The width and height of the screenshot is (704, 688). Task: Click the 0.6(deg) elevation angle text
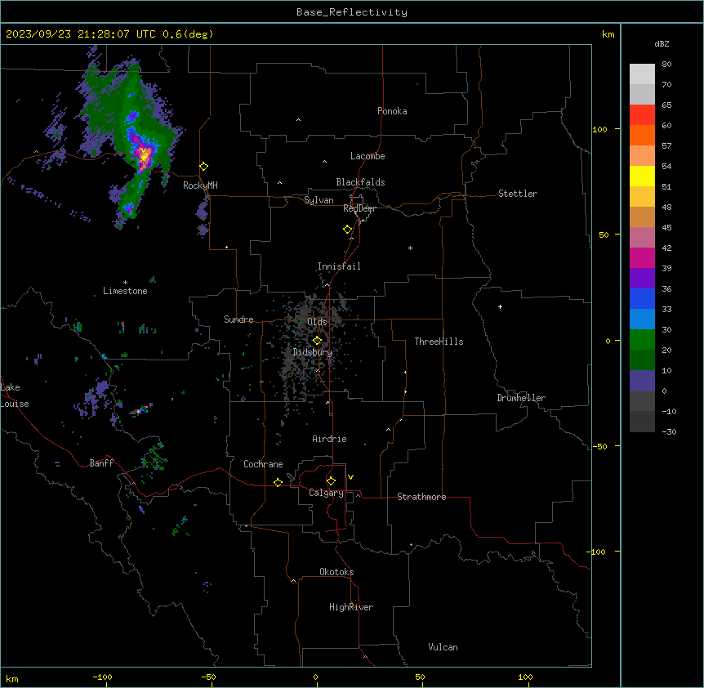(188, 34)
